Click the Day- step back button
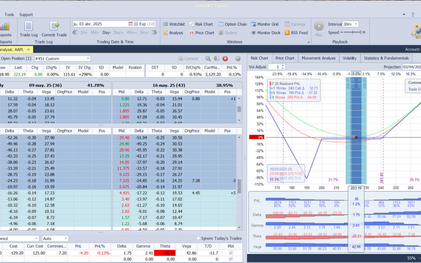The height and width of the screenshot is (263, 421). coord(107,33)
